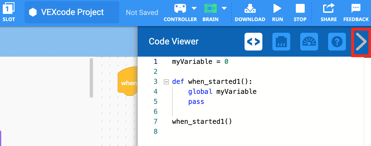Click the green Brain icon
The image size is (371, 146).
pyautogui.click(x=210, y=8)
